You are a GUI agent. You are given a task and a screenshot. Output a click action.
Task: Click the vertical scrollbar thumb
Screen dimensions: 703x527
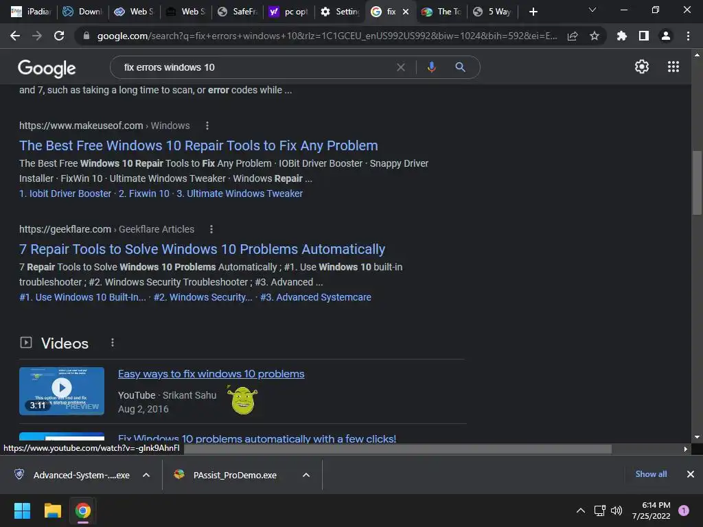coord(697,183)
